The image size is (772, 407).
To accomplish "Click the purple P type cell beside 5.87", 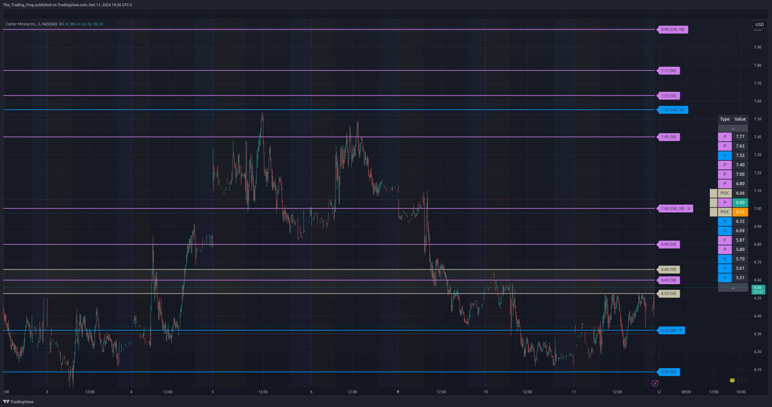I will click(725, 240).
